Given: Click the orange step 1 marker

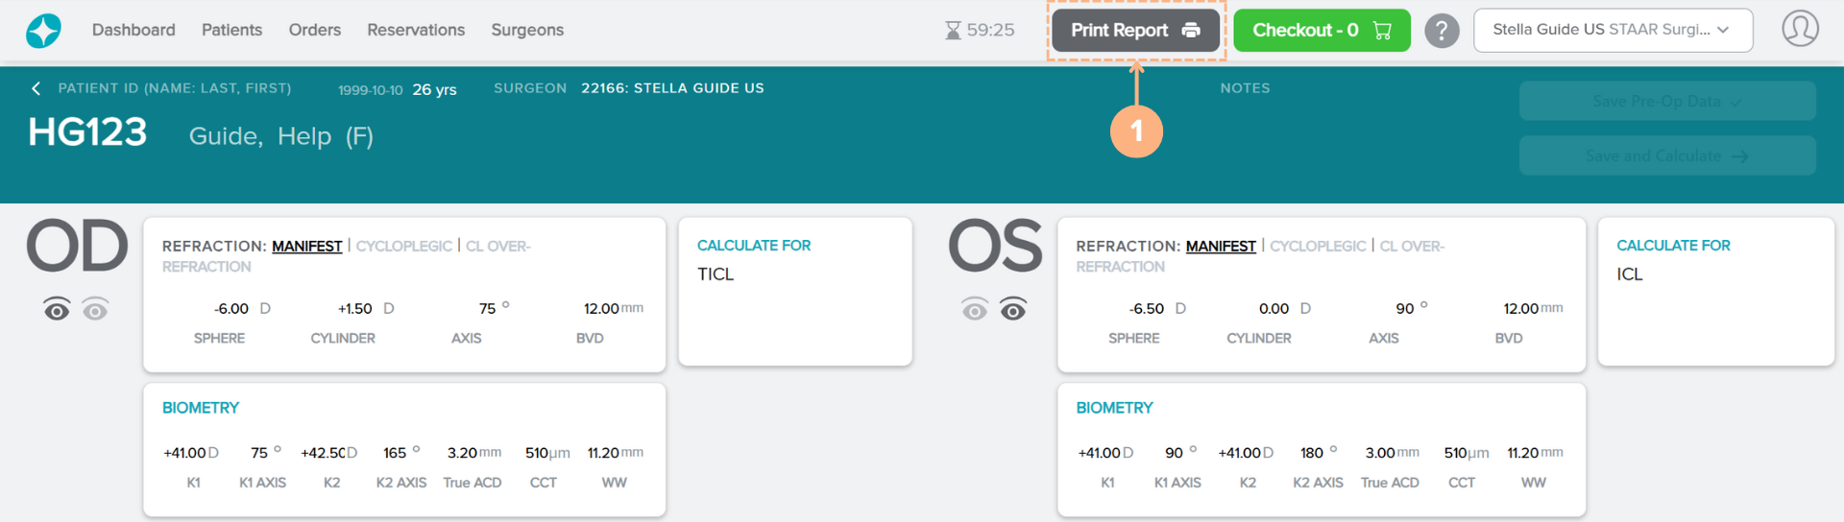Looking at the screenshot, I should click(1136, 131).
